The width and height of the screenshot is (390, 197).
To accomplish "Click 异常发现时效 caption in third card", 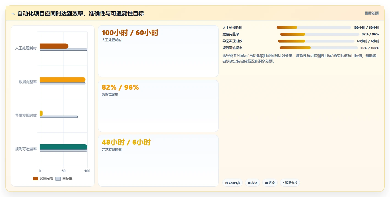I will point(111,150).
